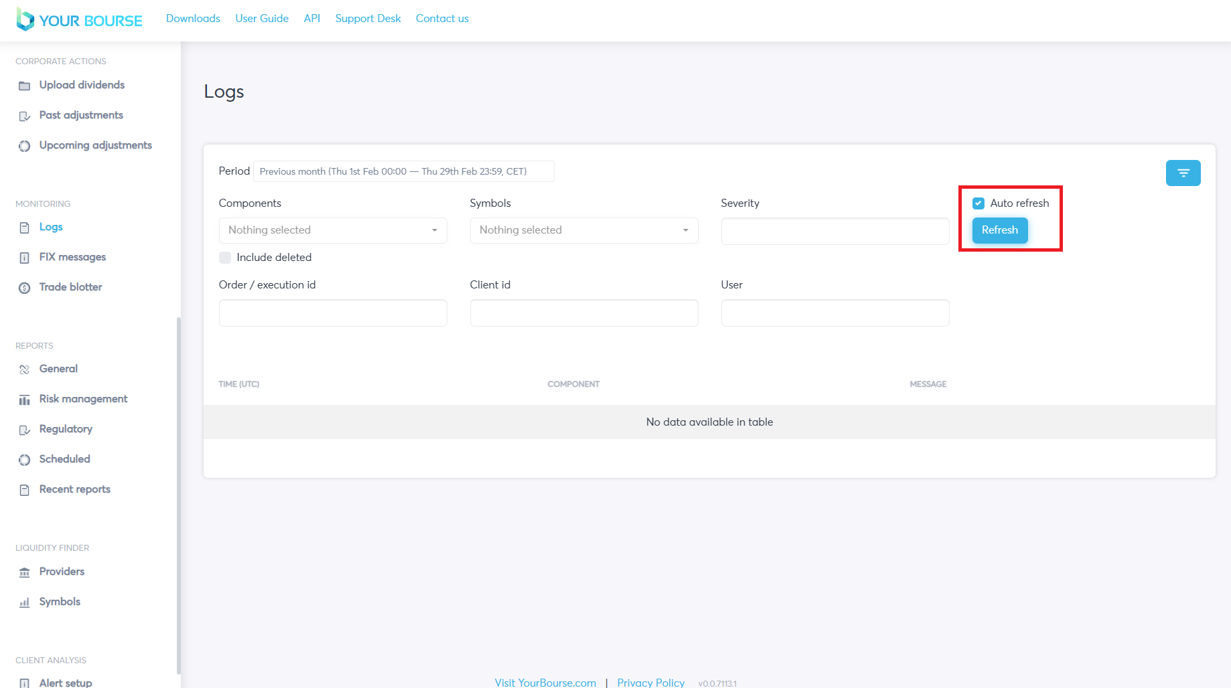Disable the Auto refresh checkbox
The height and width of the screenshot is (688, 1231).
point(979,203)
